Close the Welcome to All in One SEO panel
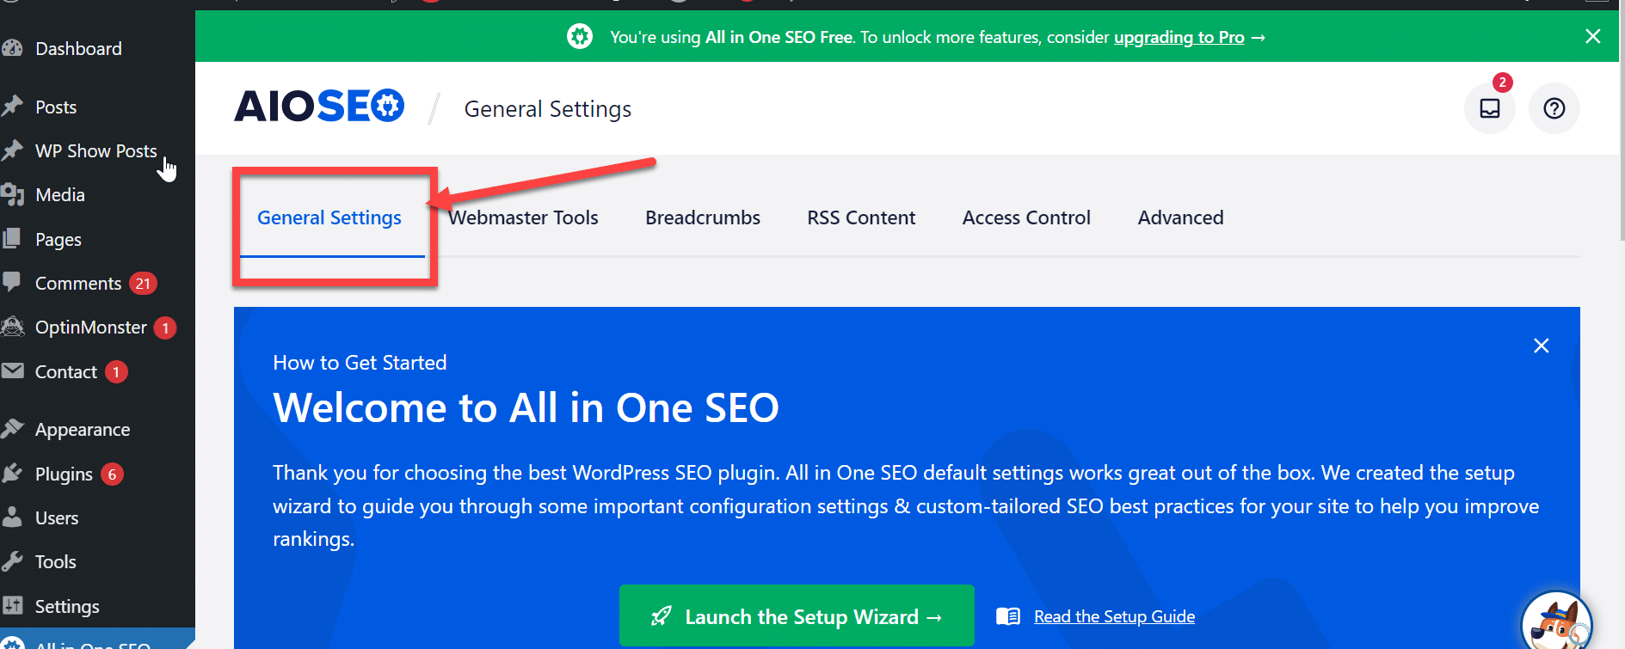Viewport: 1625px width, 649px height. [1542, 346]
